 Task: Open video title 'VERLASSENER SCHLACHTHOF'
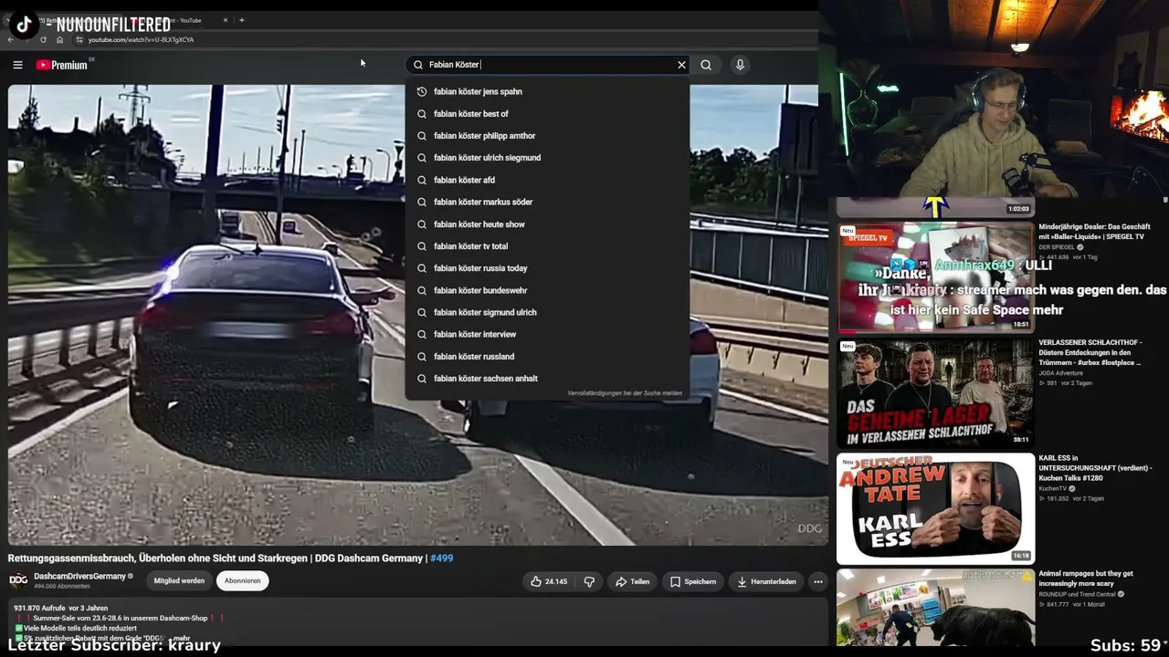[1090, 352]
